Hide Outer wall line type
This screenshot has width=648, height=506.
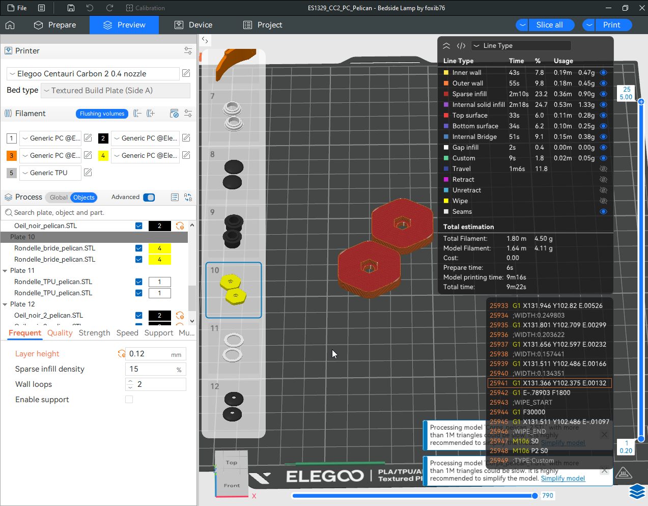tap(603, 83)
